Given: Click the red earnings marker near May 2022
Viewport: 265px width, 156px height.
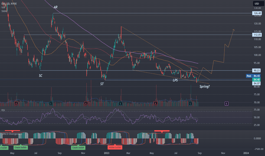Looking at the screenshot, I should click(x=16, y=103).
